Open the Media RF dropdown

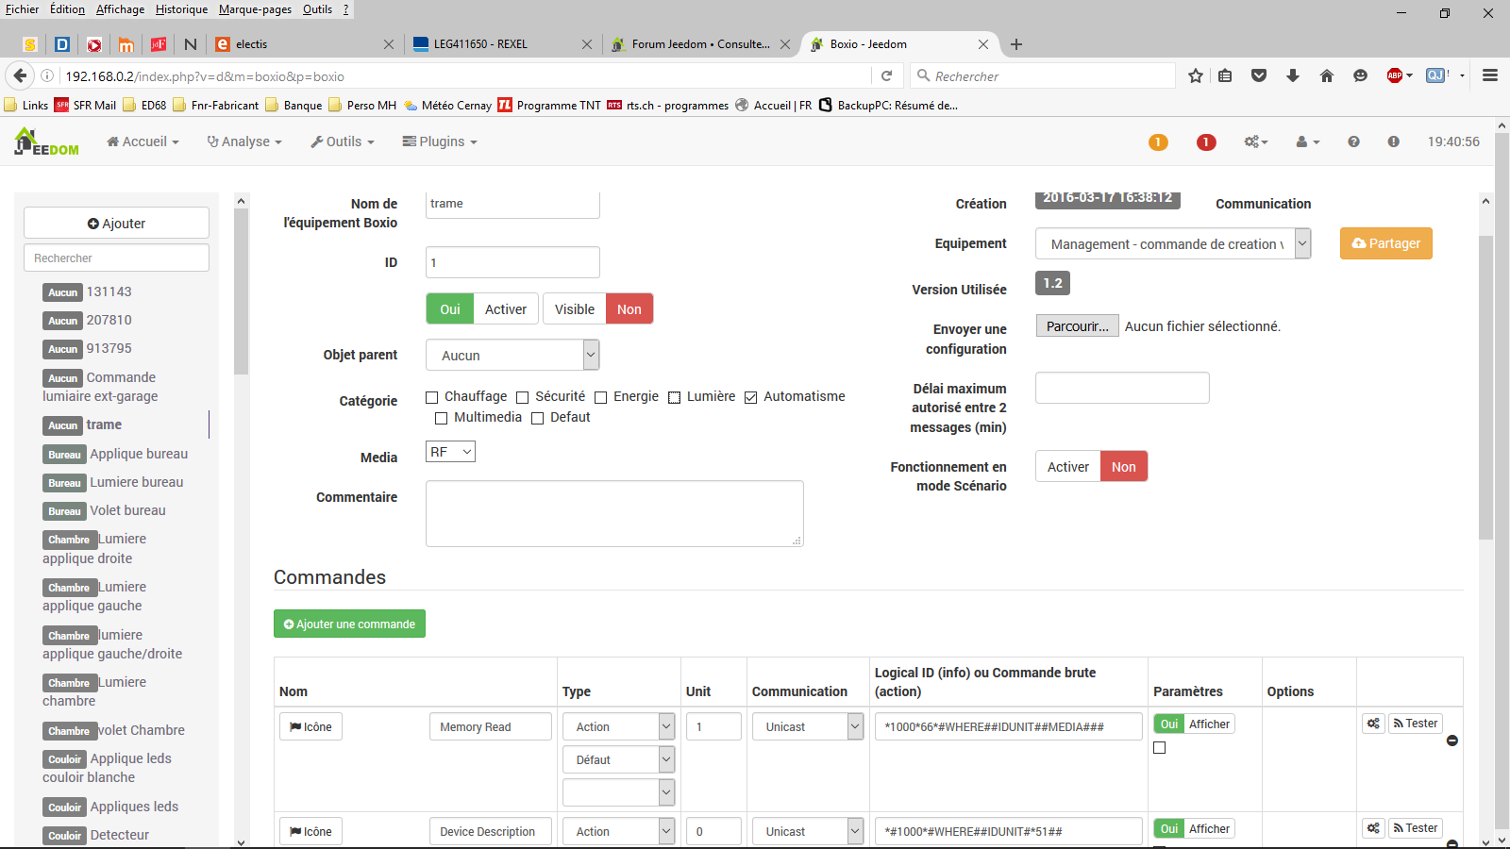point(450,452)
